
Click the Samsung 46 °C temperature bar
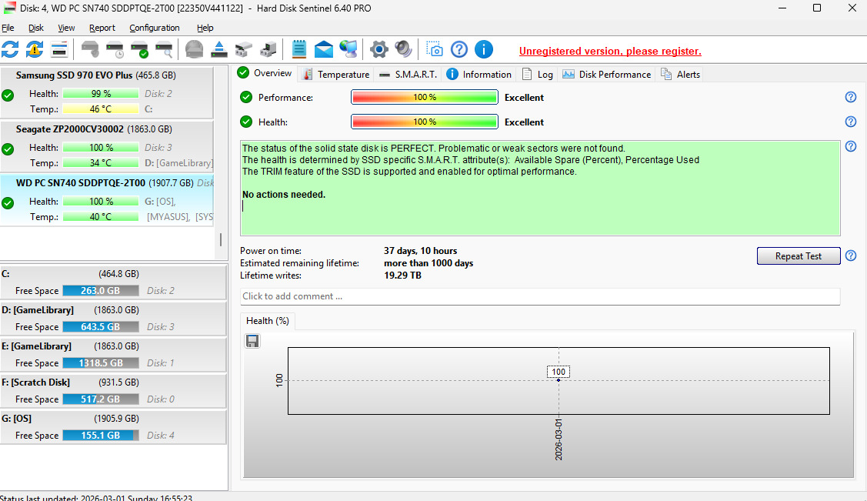(101, 109)
